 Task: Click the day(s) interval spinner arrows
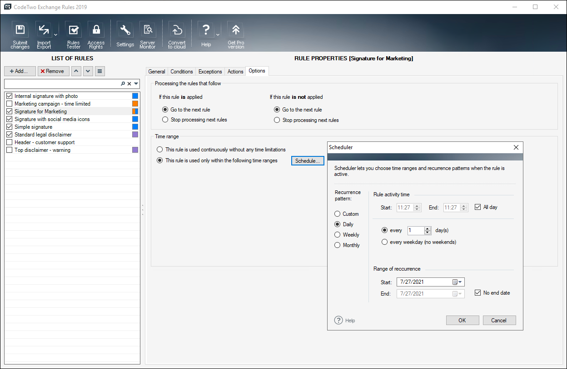coord(427,230)
